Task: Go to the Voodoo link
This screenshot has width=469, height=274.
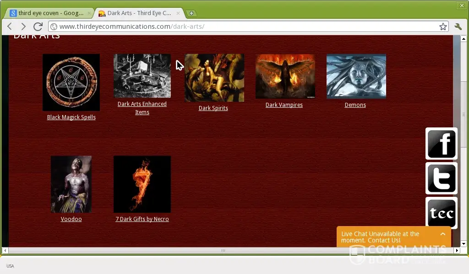Action: click(x=71, y=219)
